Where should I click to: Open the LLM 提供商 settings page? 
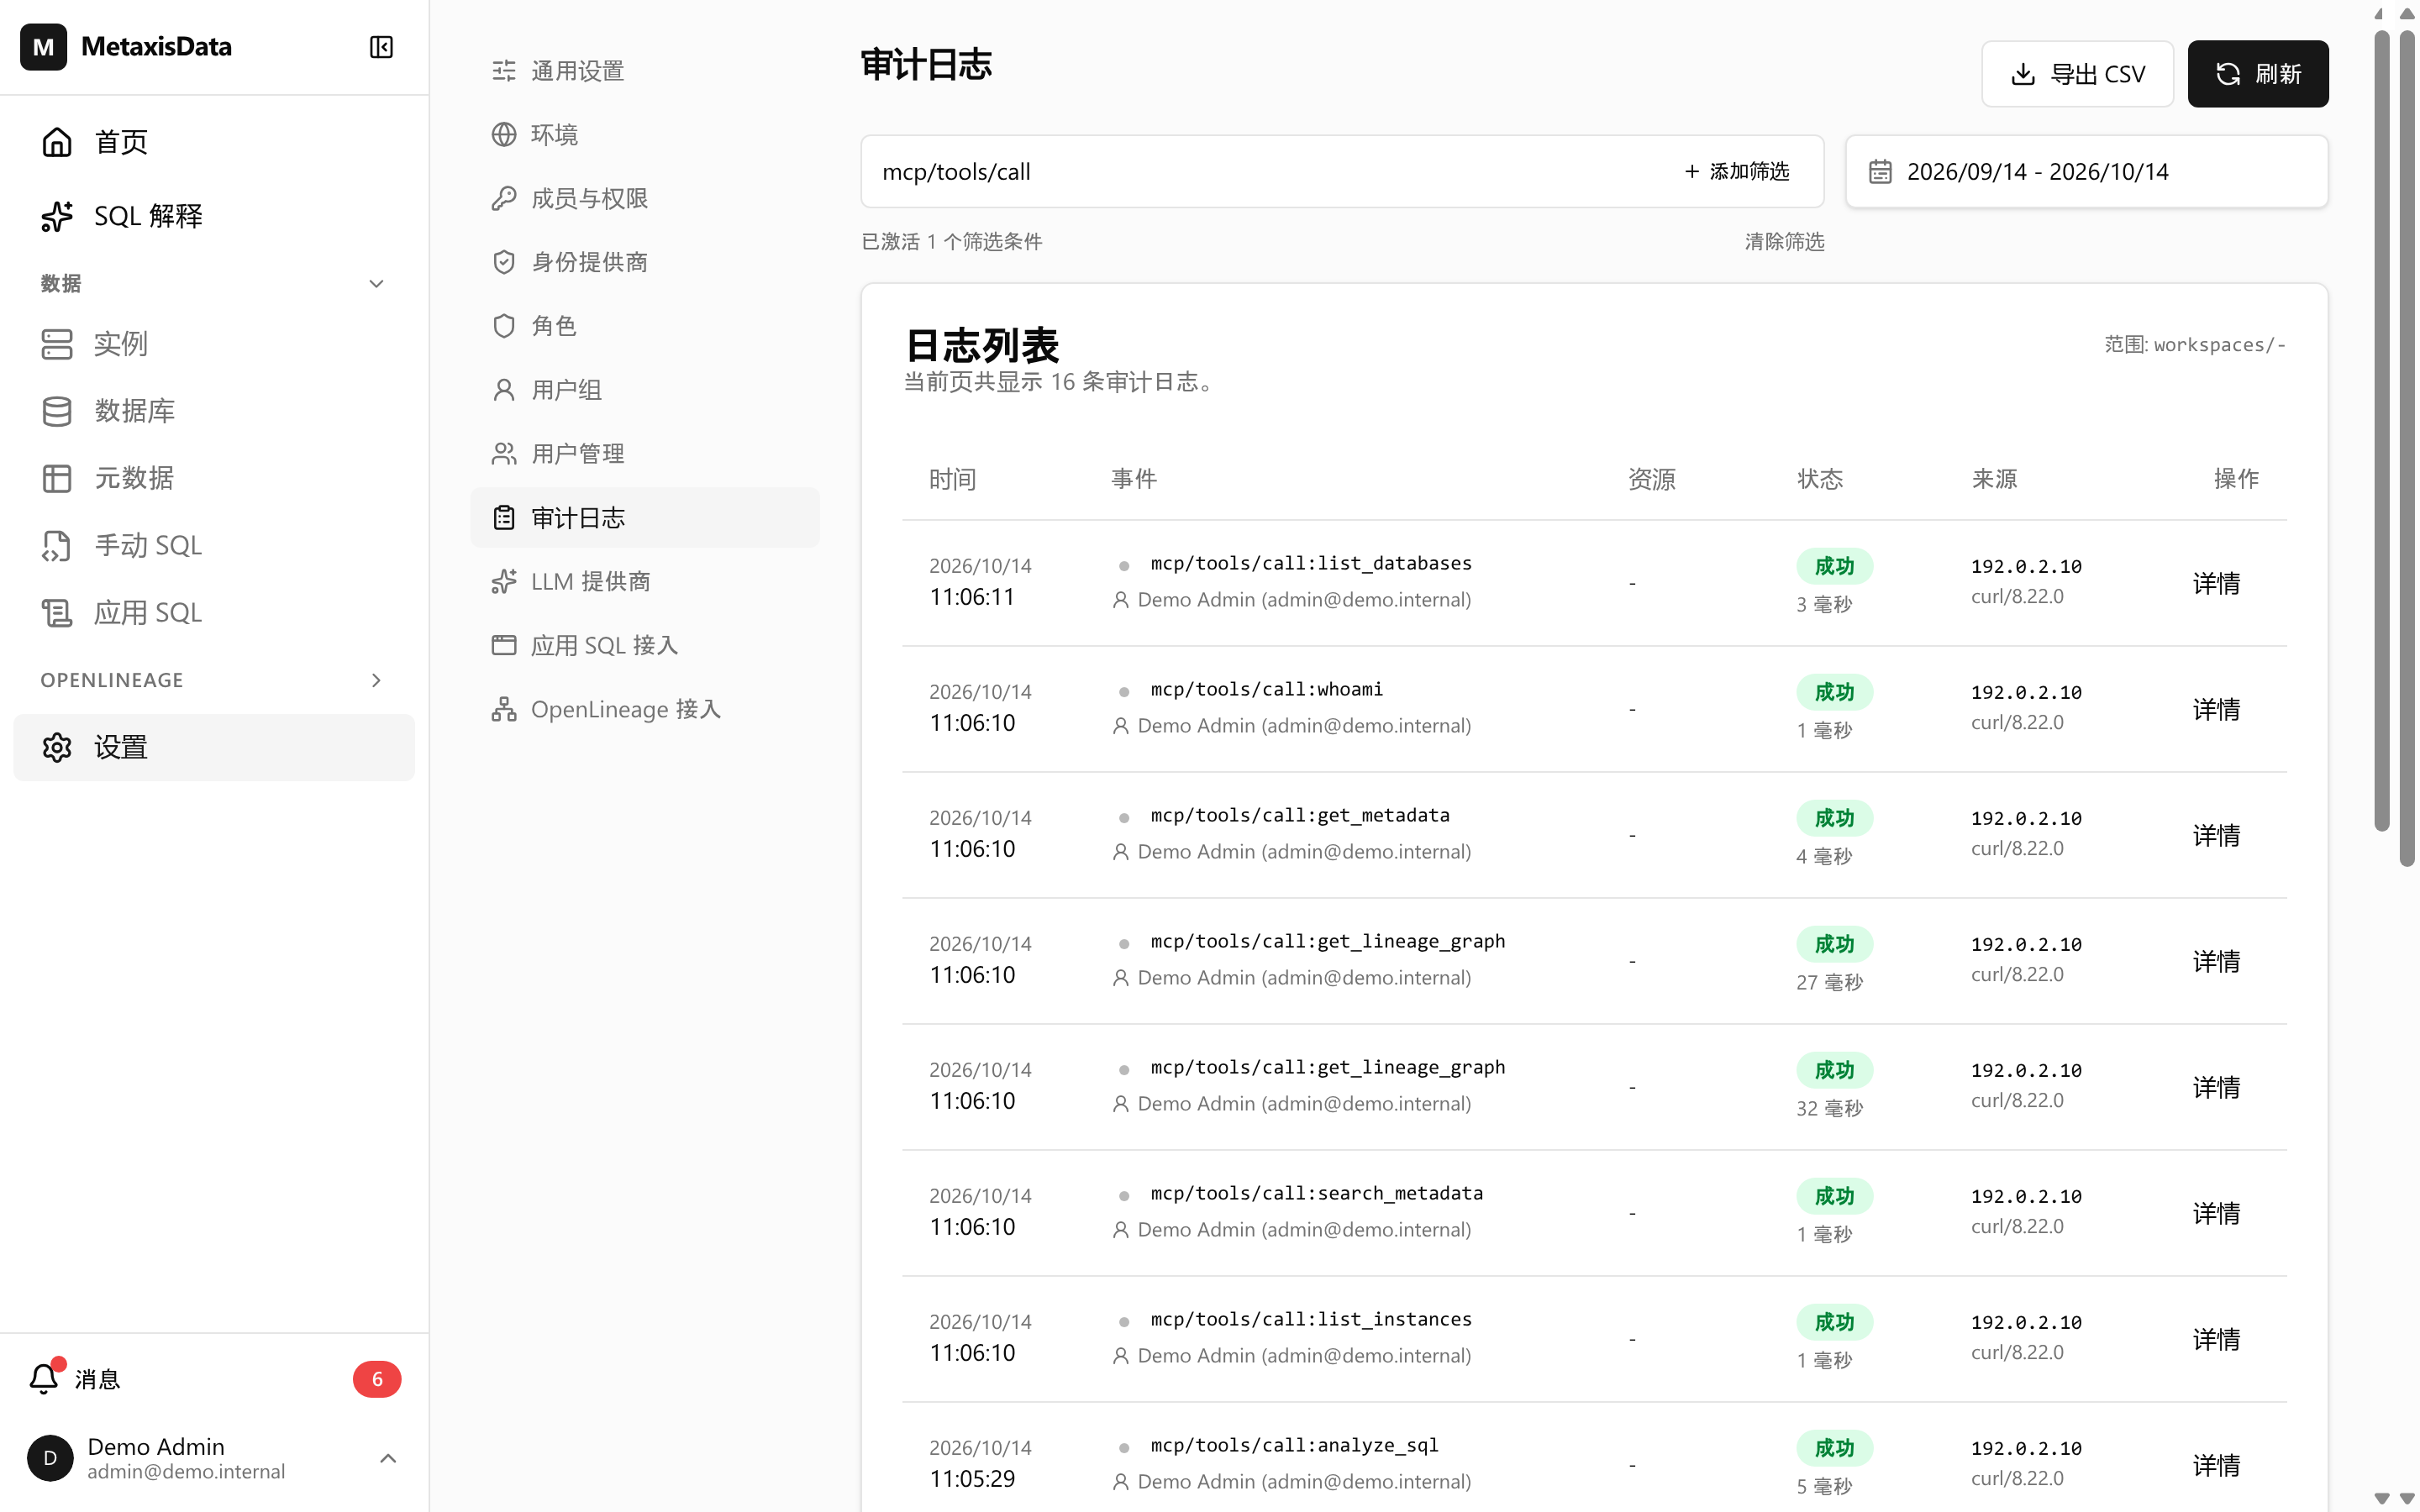point(645,581)
